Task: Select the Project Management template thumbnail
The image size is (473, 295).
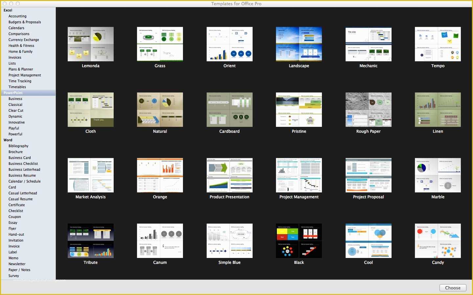Action: coord(299,175)
